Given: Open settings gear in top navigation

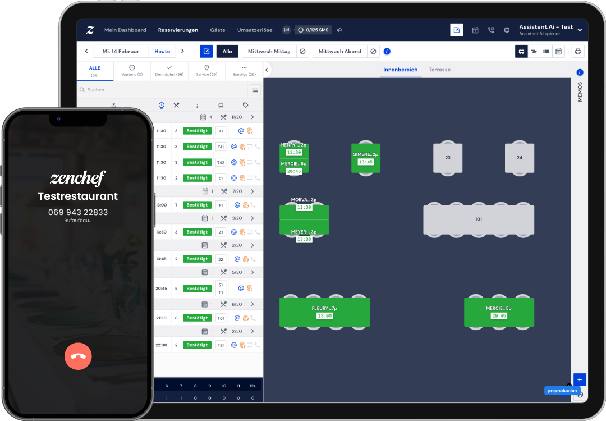Looking at the screenshot, I should (507, 30).
